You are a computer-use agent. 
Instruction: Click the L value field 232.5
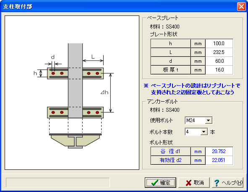tap(219, 52)
